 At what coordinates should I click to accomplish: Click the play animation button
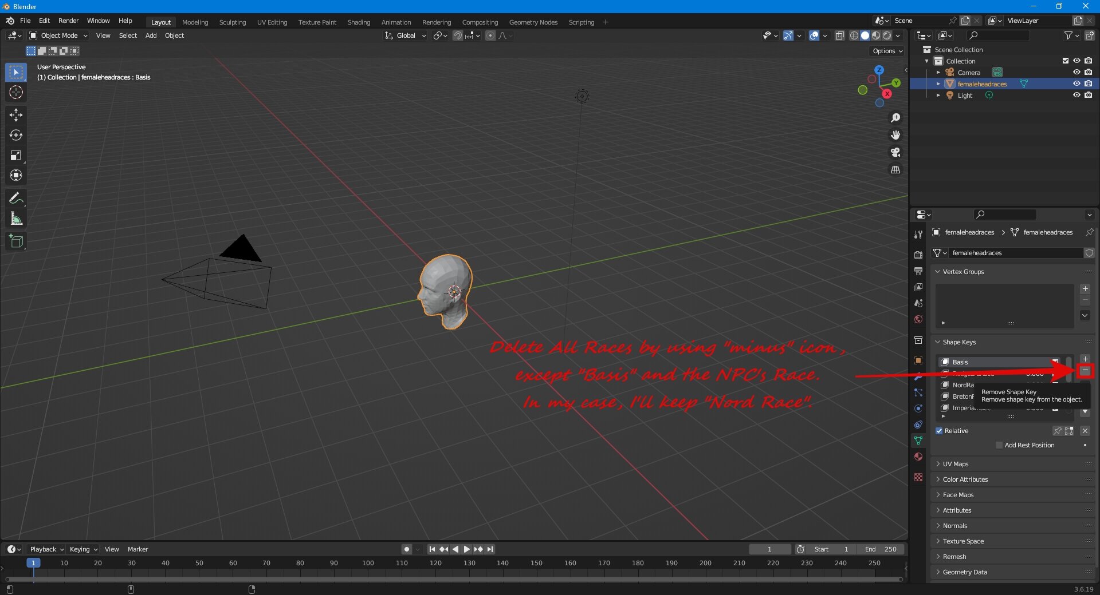pyautogui.click(x=467, y=549)
